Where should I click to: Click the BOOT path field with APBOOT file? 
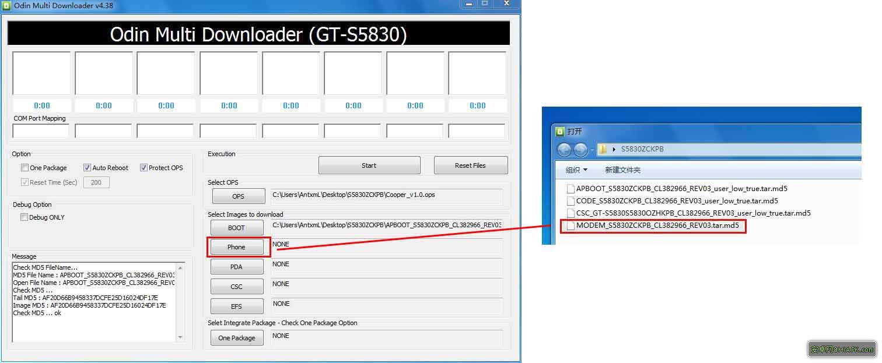(386, 227)
